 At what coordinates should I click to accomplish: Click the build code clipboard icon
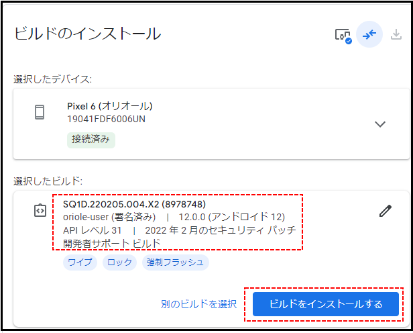[x=40, y=211]
